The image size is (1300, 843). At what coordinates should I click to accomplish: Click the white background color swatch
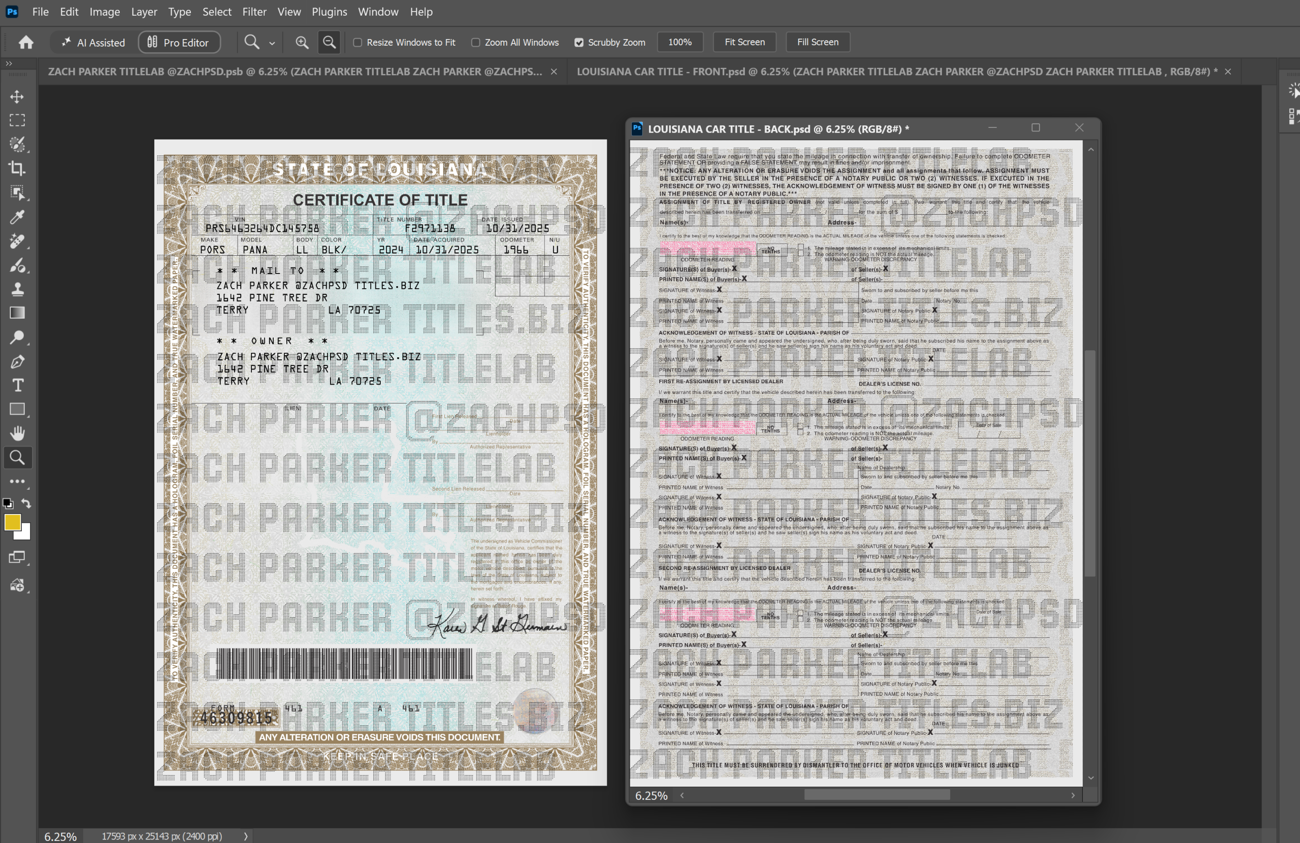click(25, 533)
